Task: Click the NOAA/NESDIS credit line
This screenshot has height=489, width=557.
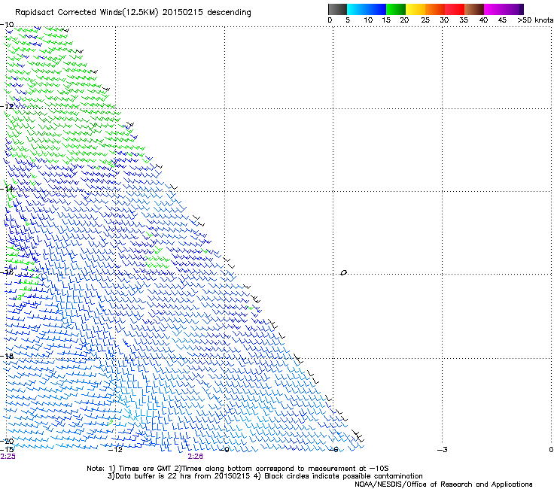Action: tap(443, 484)
